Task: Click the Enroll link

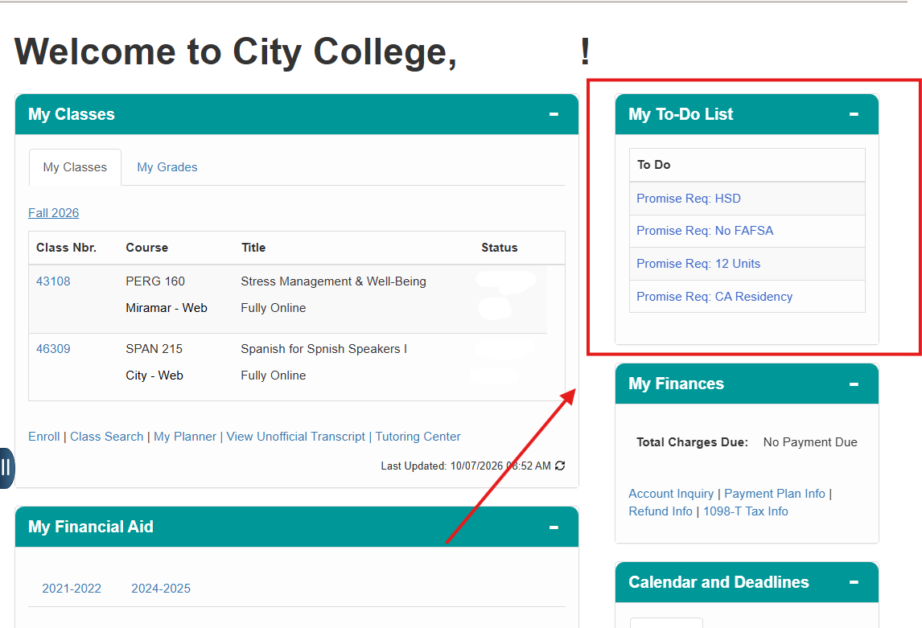Action: 44,437
